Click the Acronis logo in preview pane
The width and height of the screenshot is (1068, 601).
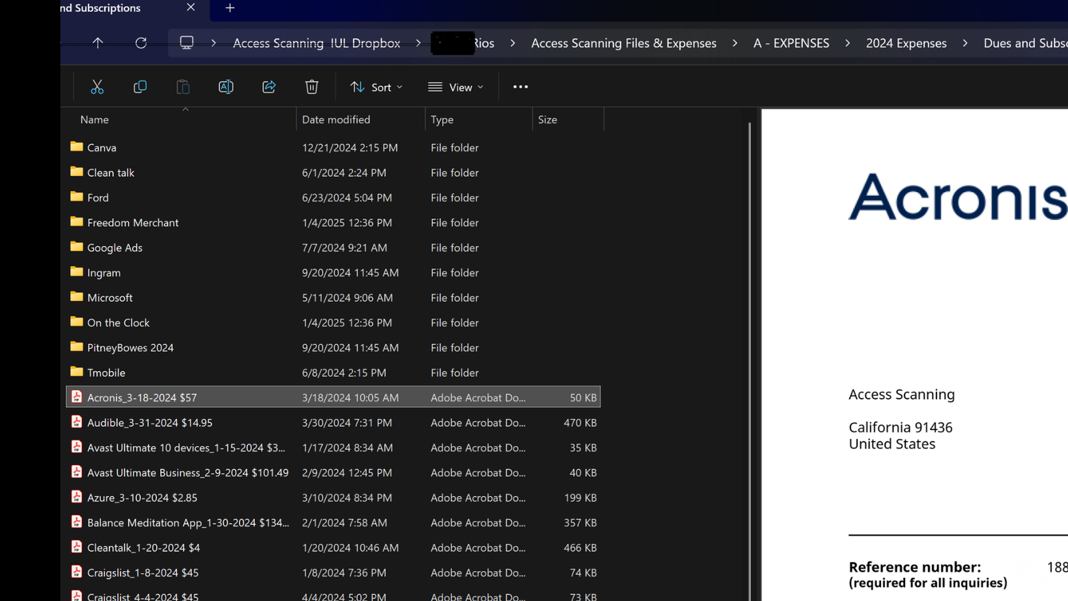[958, 197]
